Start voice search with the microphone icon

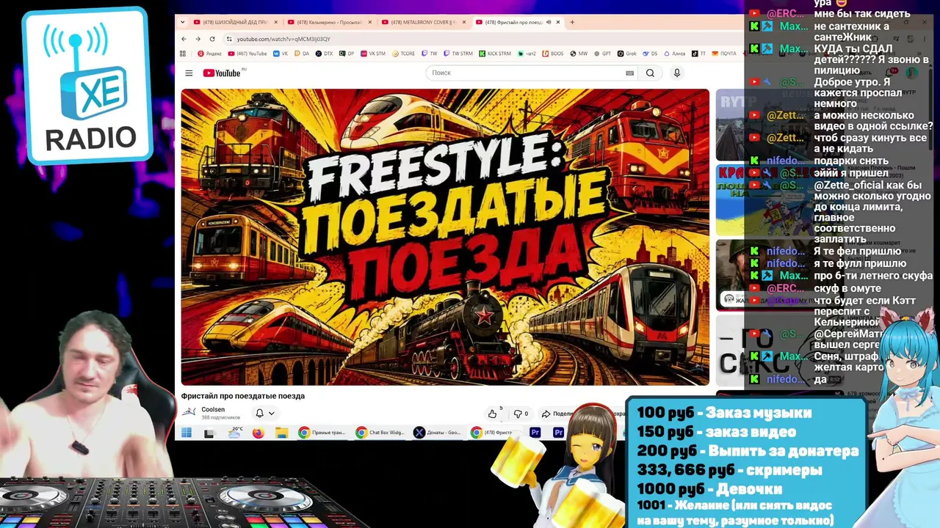pos(677,73)
